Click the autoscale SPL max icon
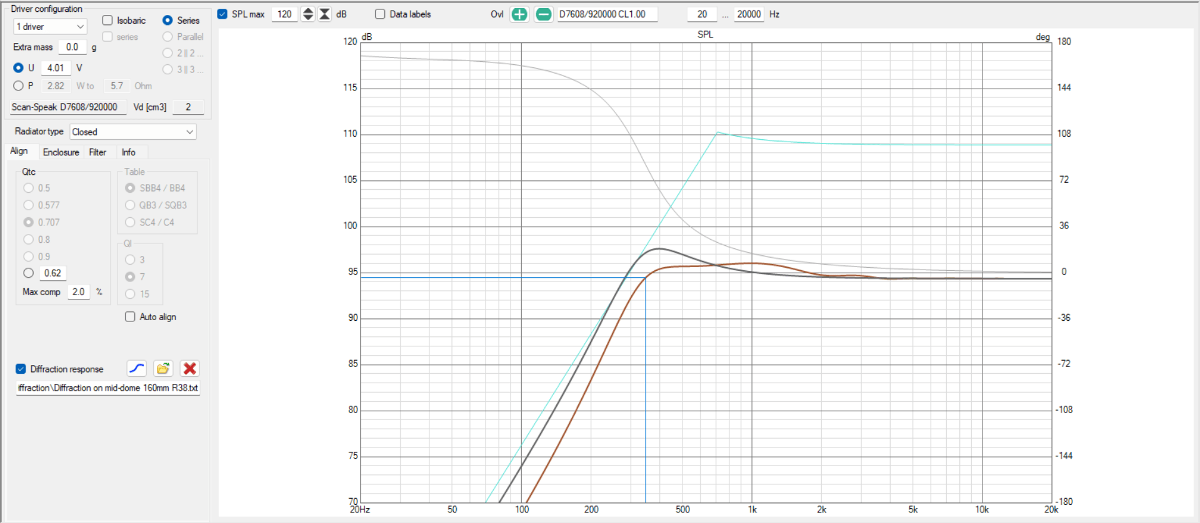The height and width of the screenshot is (523, 1200). pos(324,14)
